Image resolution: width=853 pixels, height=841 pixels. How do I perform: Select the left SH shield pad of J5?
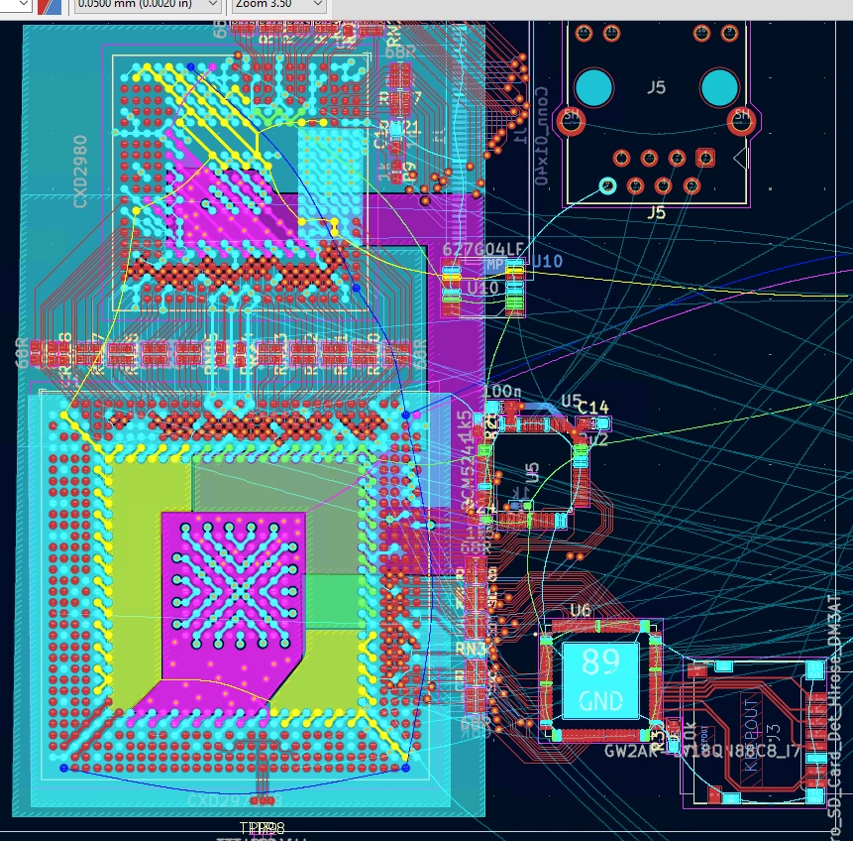tap(571, 120)
